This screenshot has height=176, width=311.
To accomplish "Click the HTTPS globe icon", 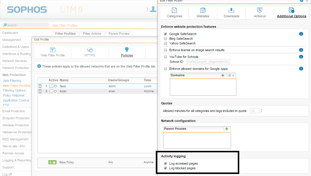I will [90, 49].
